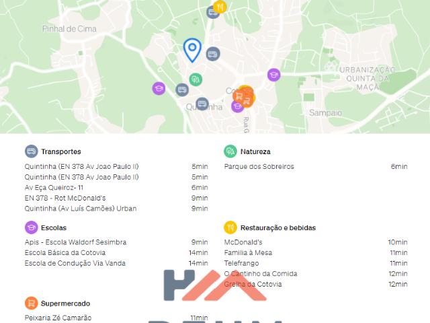Click the 9min time for Apis school
The image size is (430, 323).
coord(200,242)
